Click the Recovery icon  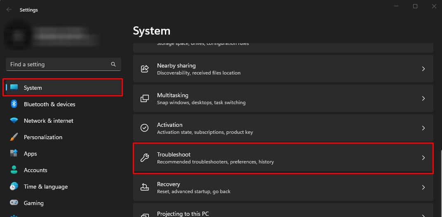pyautogui.click(x=145, y=187)
